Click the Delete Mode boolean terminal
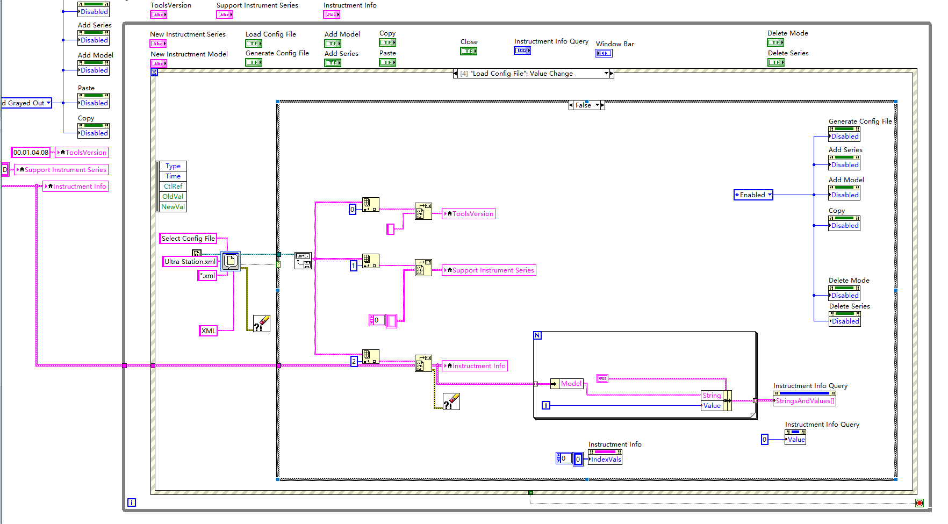Viewport: 948px width, 524px height. [x=775, y=42]
